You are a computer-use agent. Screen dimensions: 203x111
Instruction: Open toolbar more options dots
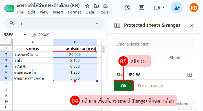point(22,23)
